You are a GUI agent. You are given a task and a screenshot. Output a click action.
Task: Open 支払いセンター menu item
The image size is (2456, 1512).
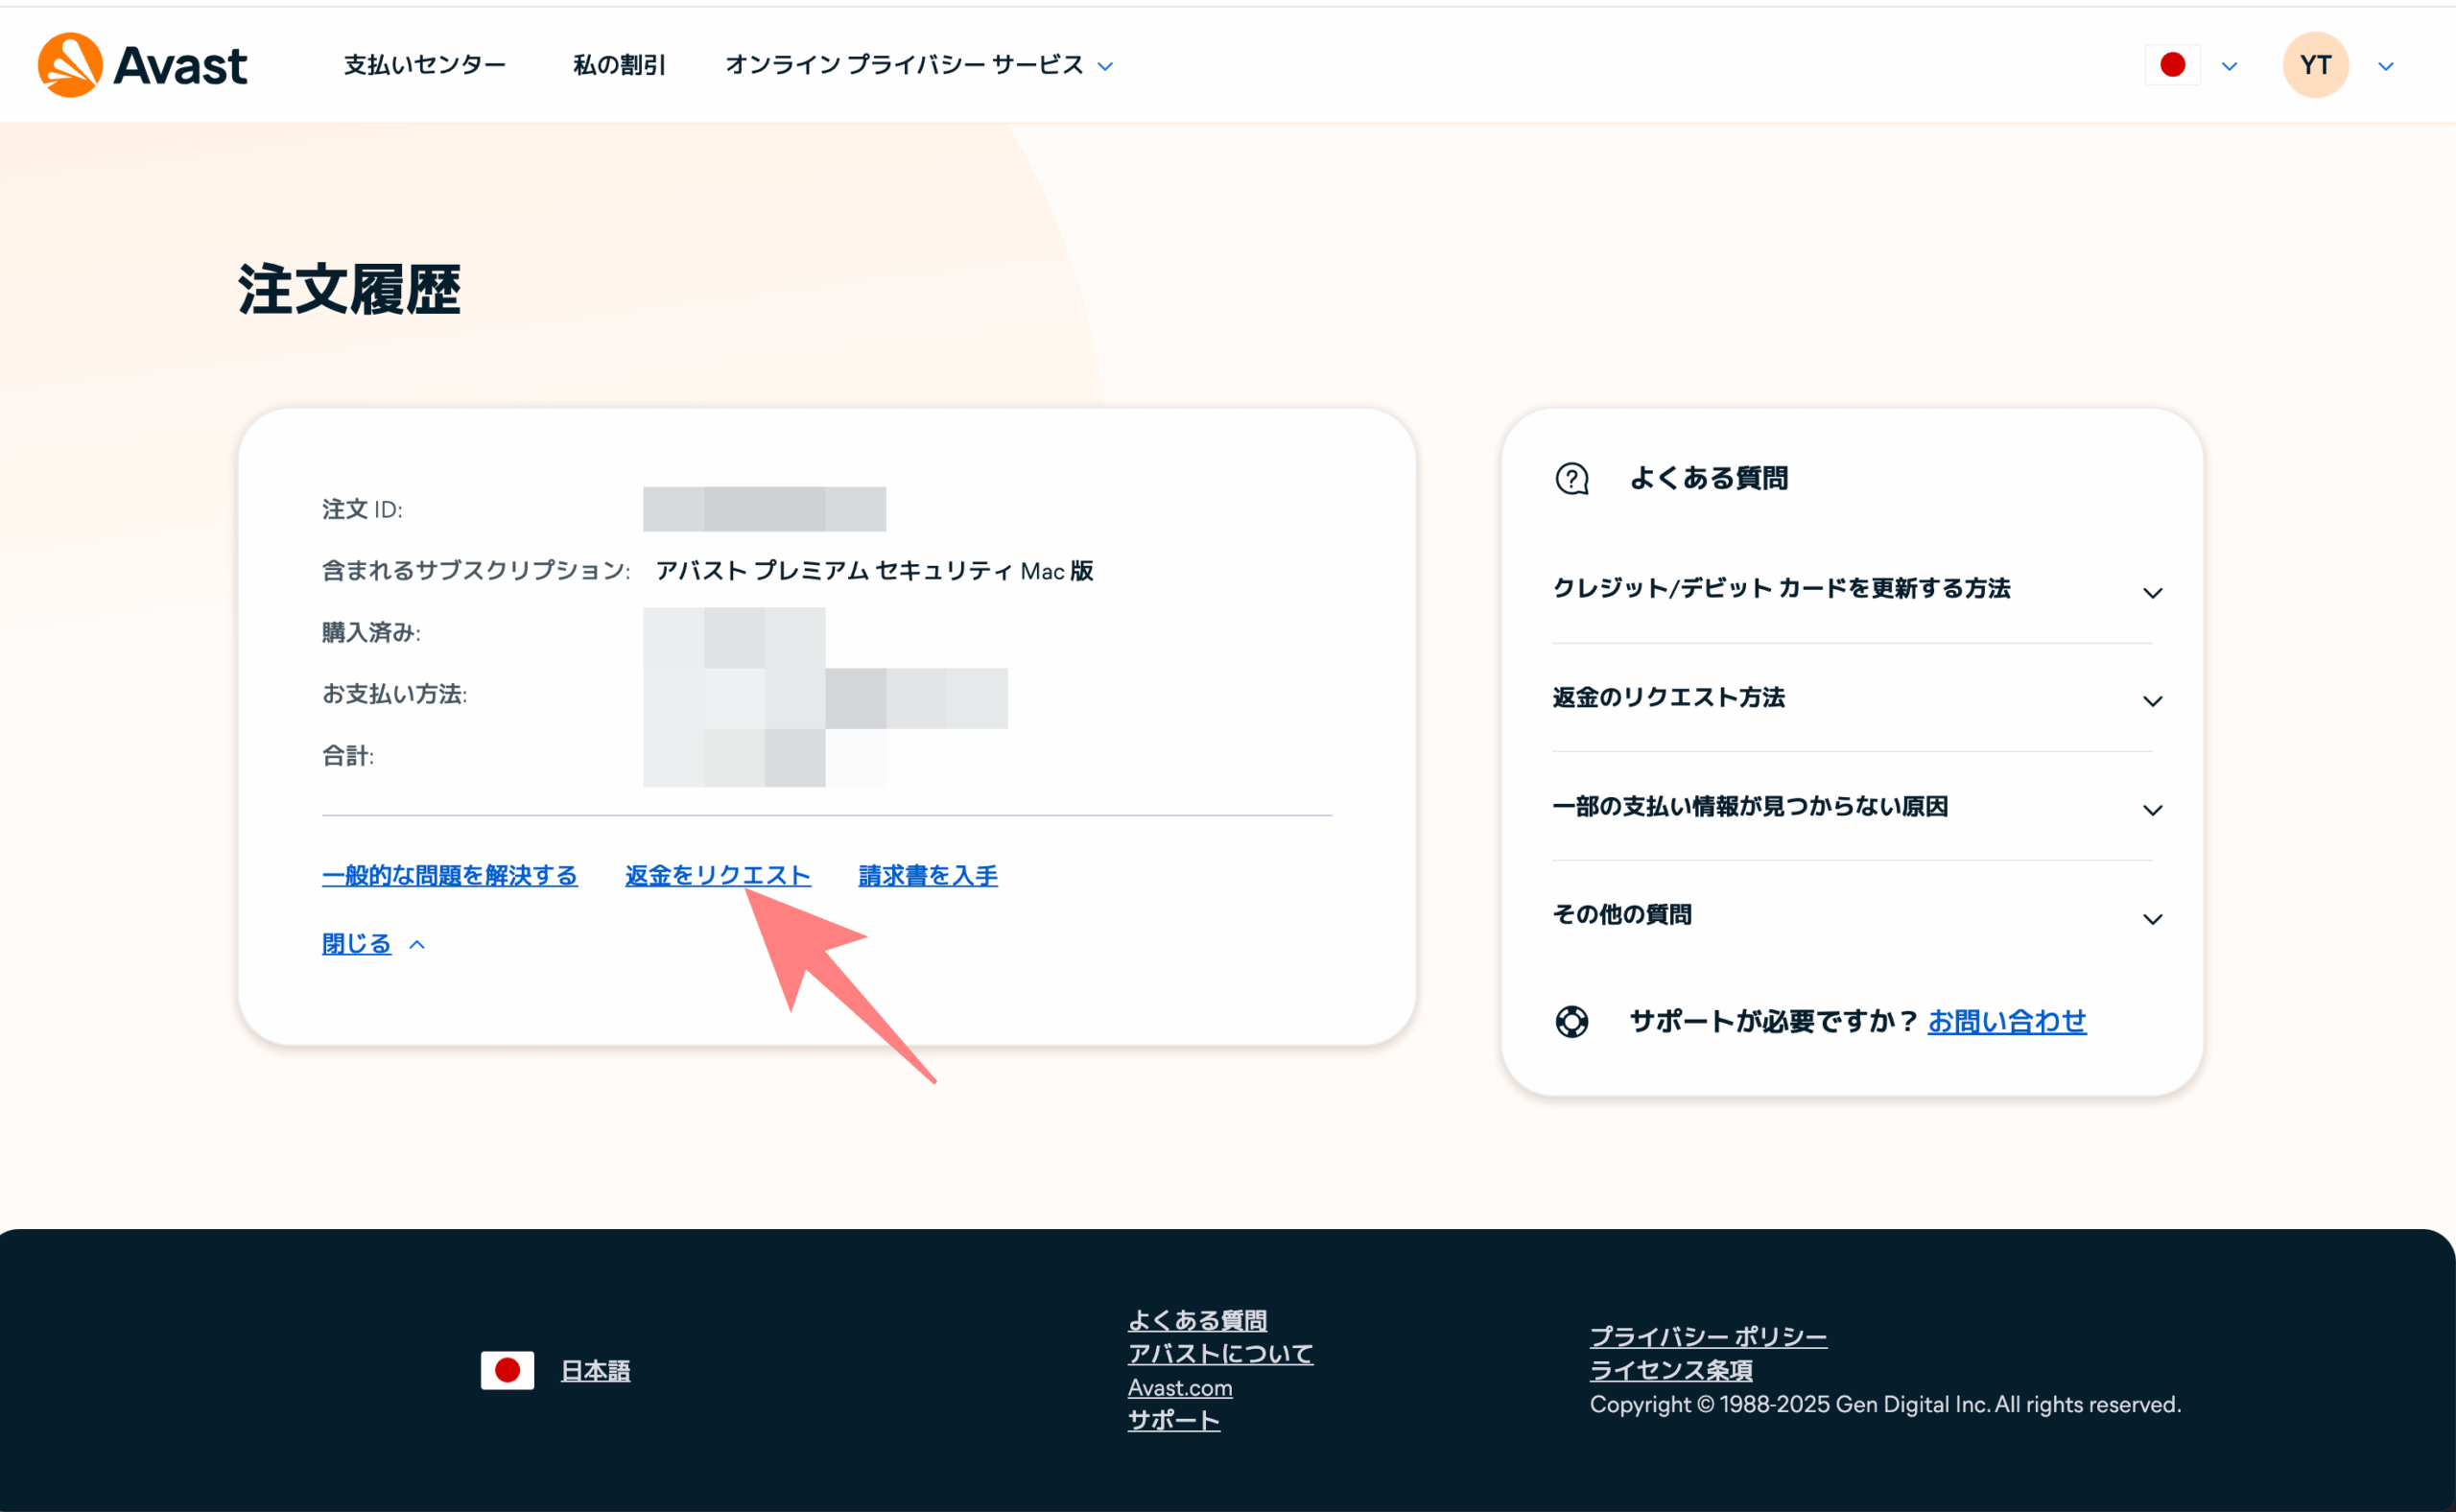tap(425, 65)
